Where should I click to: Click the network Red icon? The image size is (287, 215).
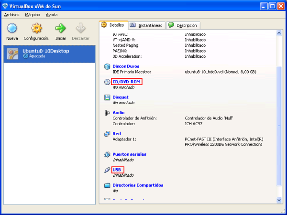(107, 134)
